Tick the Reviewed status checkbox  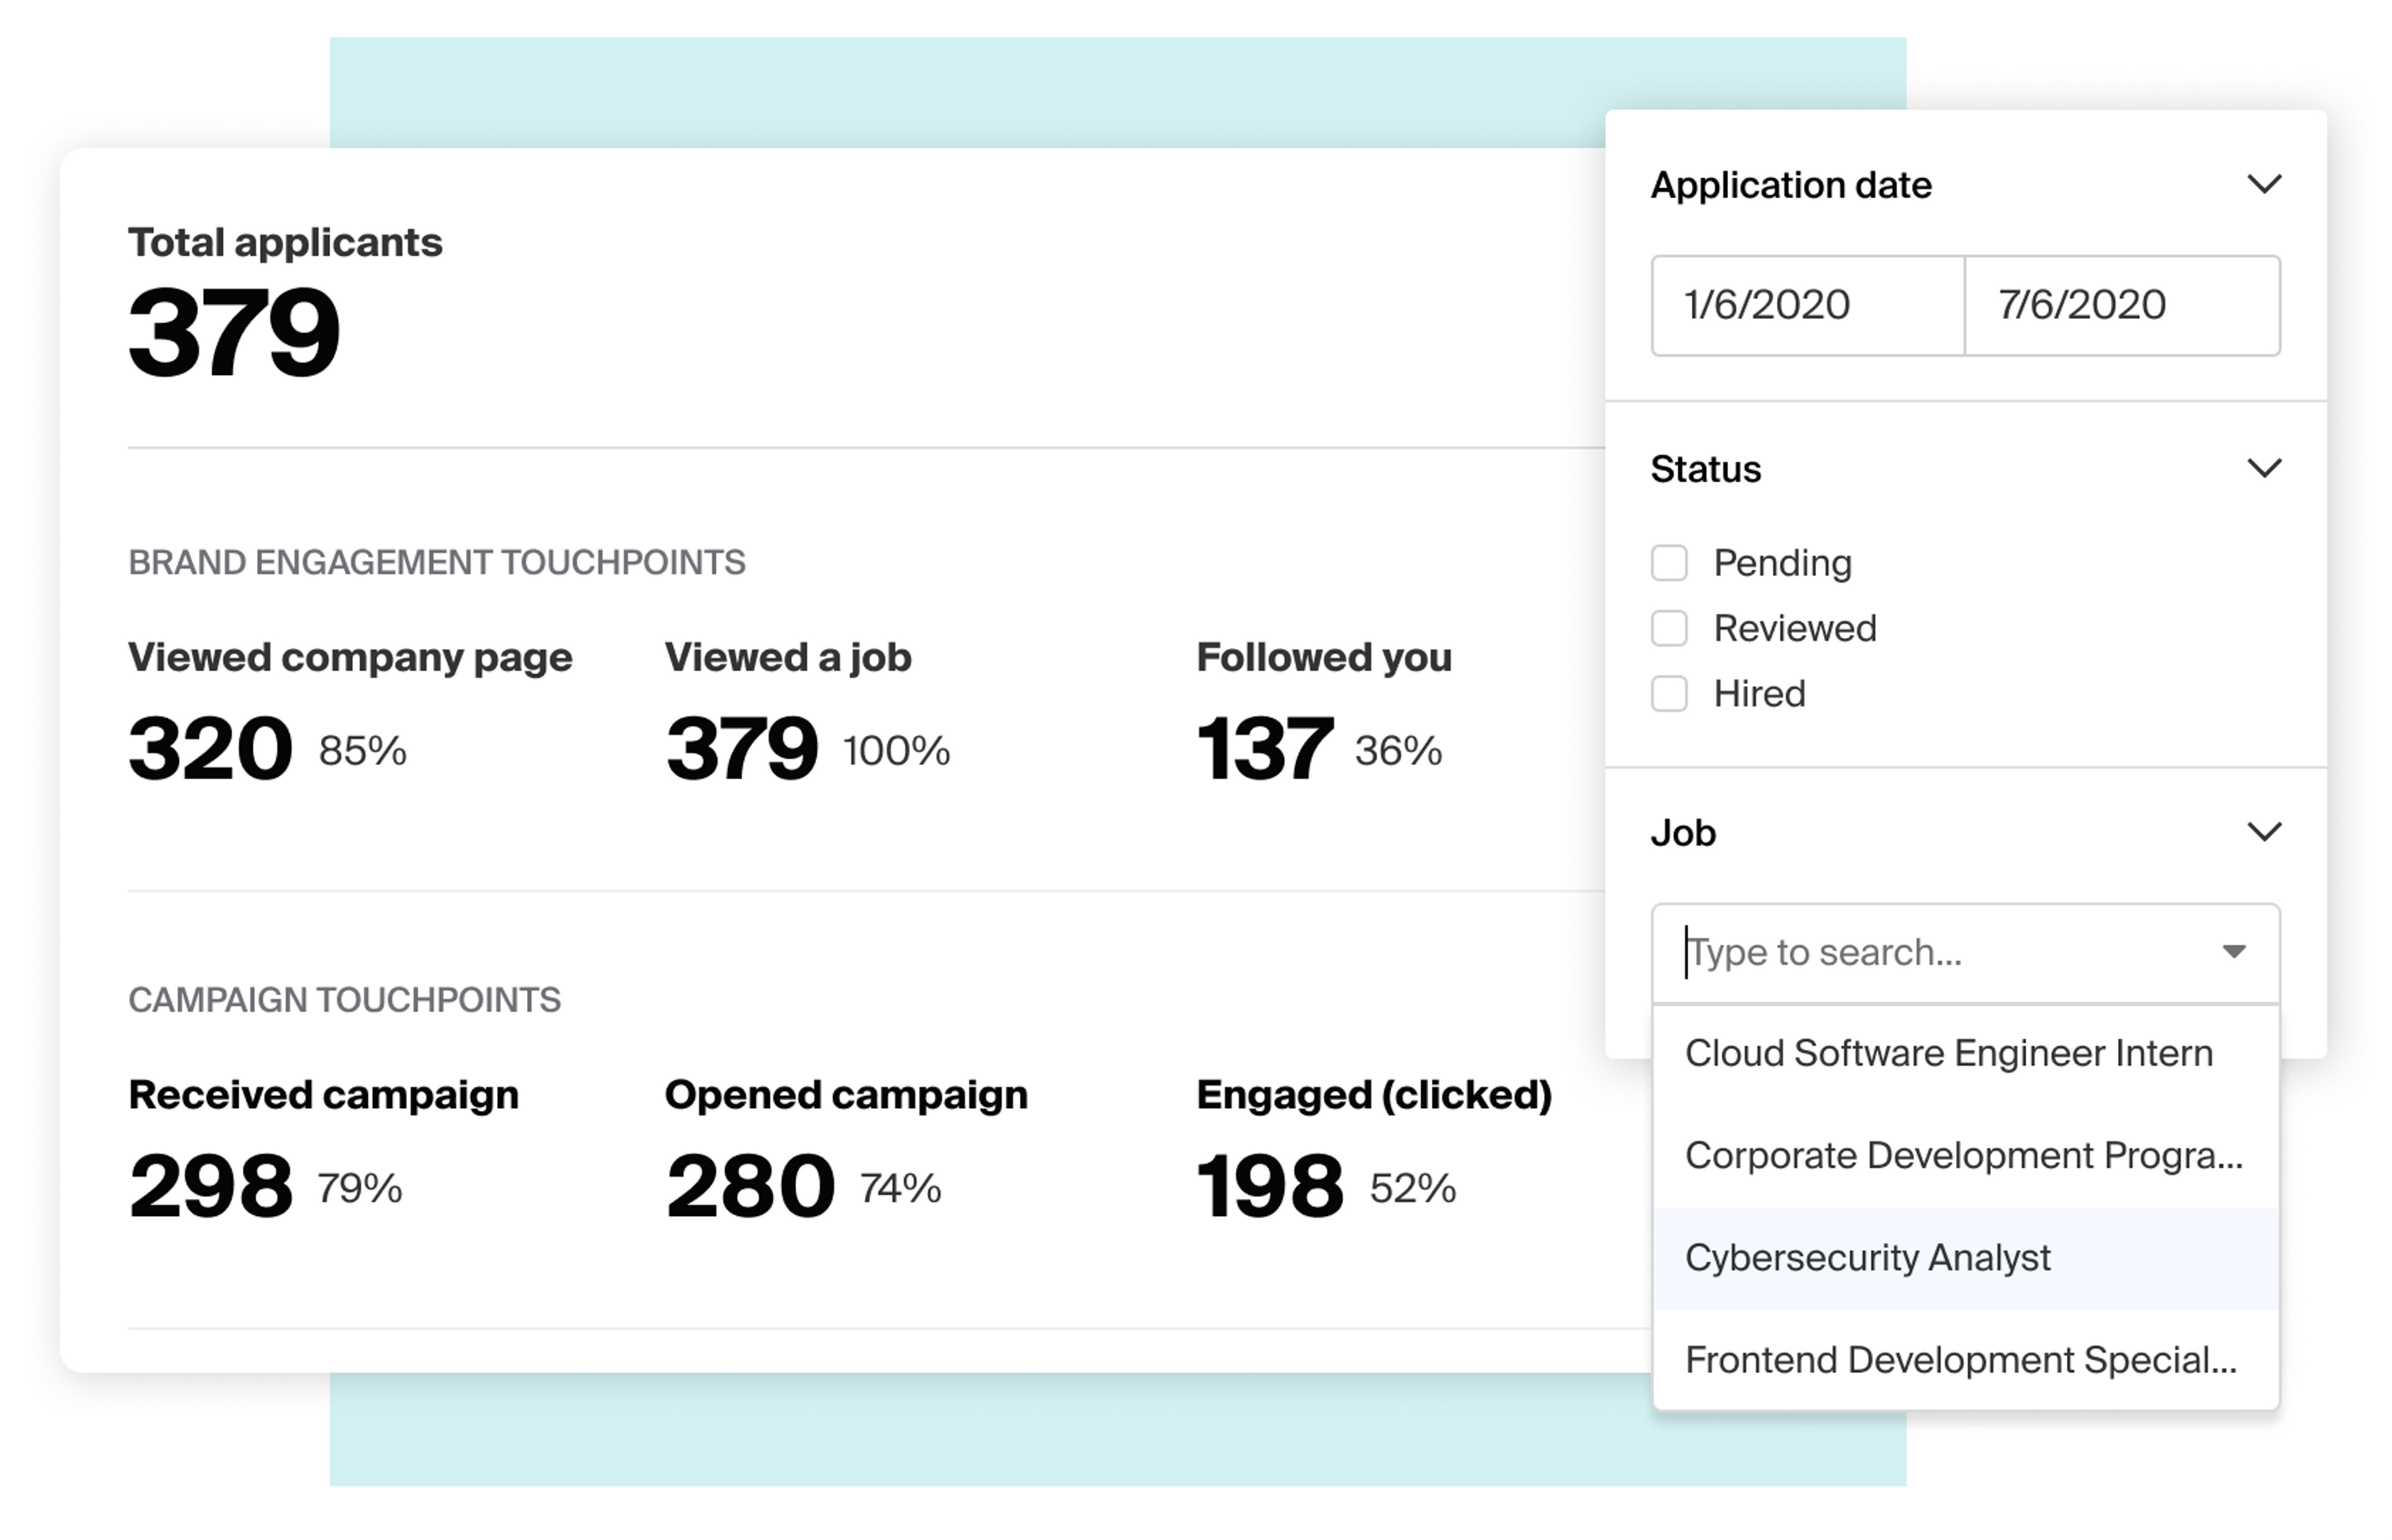[x=1668, y=628]
